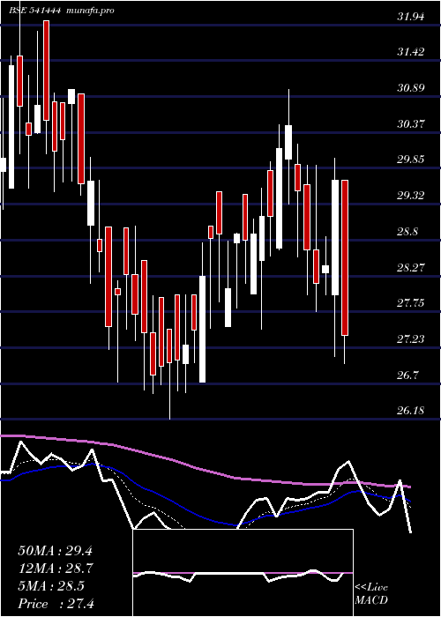Select the 27.23 price axis label
Viewport: 441px width, 617px height.
coord(411,339)
